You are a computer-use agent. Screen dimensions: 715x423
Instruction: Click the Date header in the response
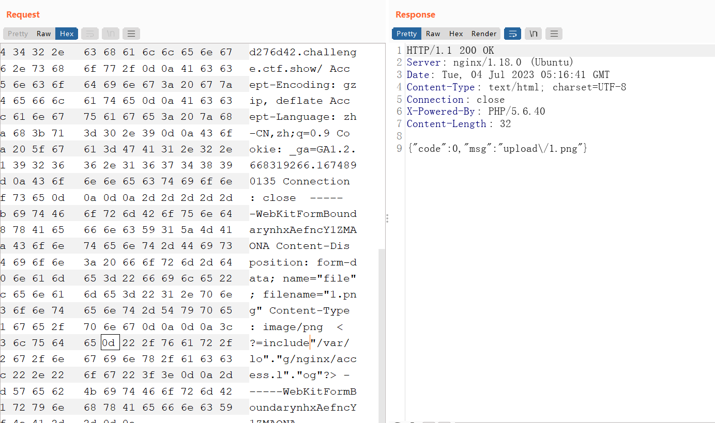pos(508,75)
